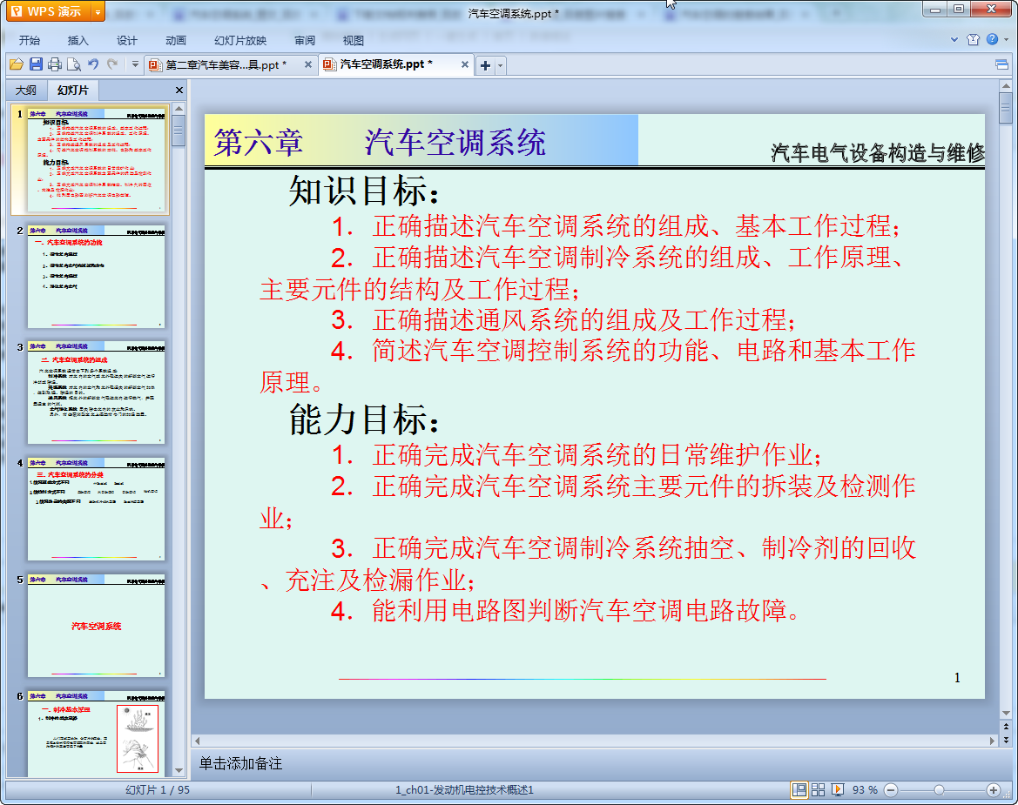Open the Help question mark icon
Image resolution: width=1018 pixels, height=805 pixels.
(992, 39)
